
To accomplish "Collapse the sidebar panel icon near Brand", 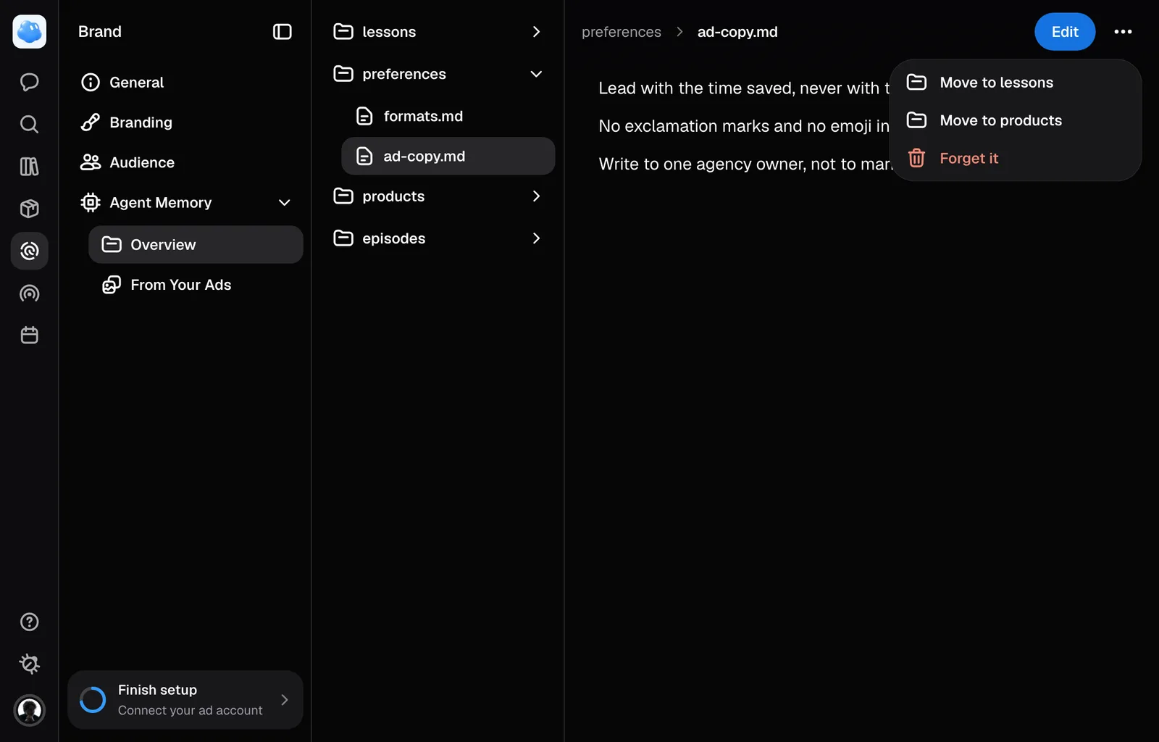I will pos(283,31).
